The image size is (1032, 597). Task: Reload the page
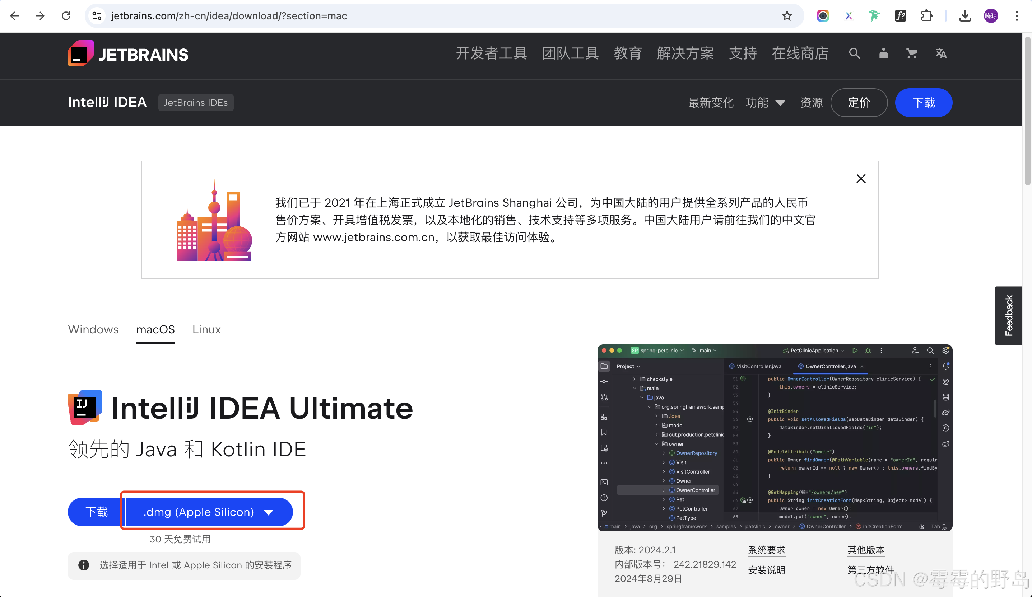66,16
